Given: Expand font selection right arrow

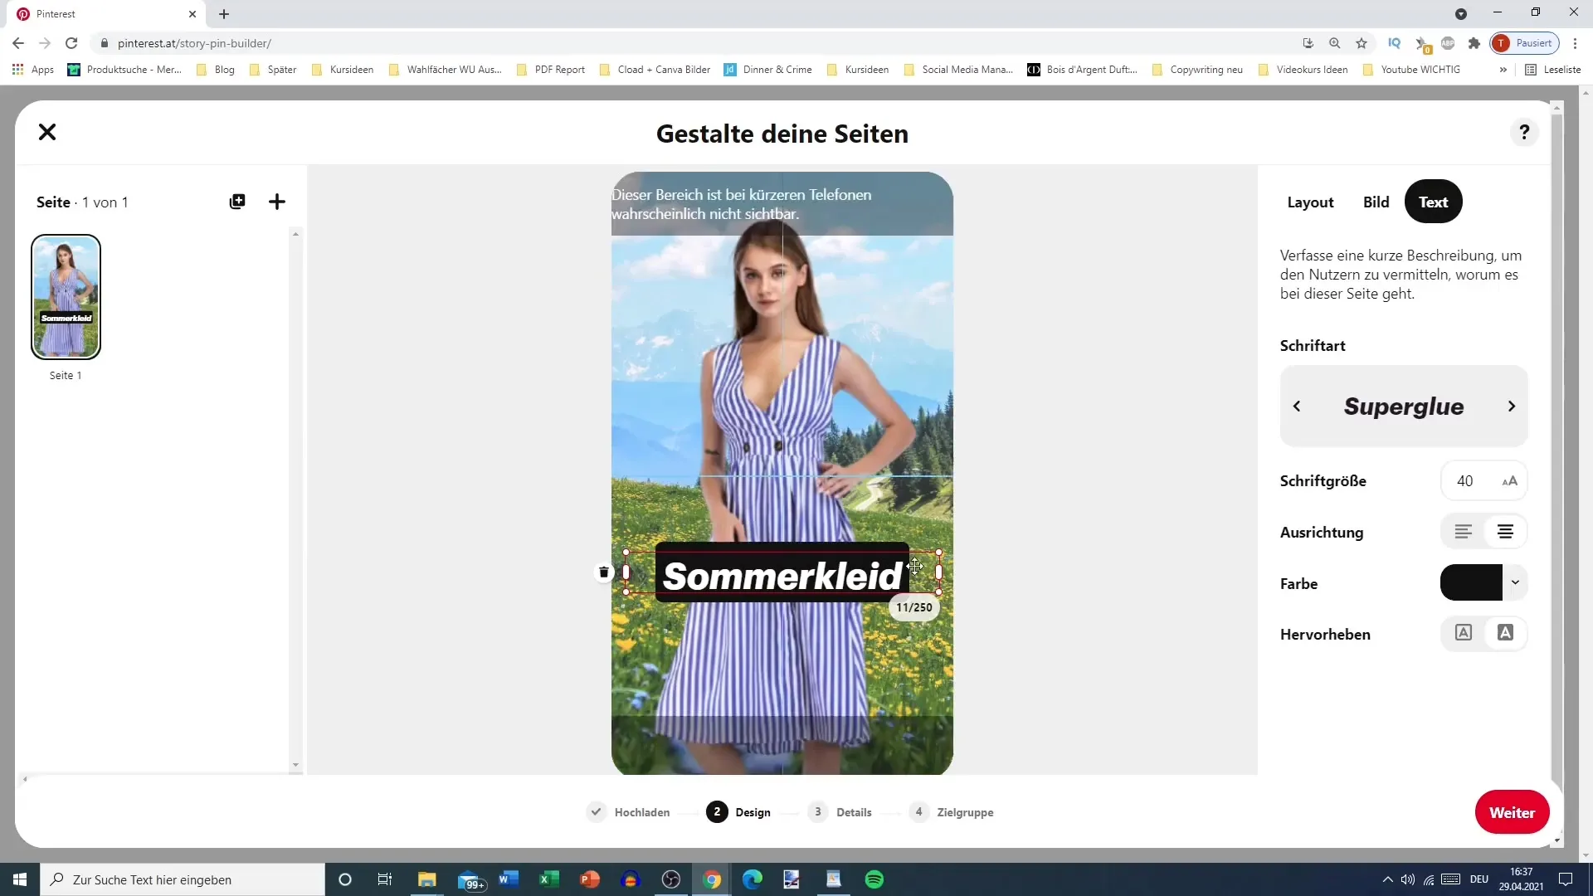Looking at the screenshot, I should tap(1512, 406).
